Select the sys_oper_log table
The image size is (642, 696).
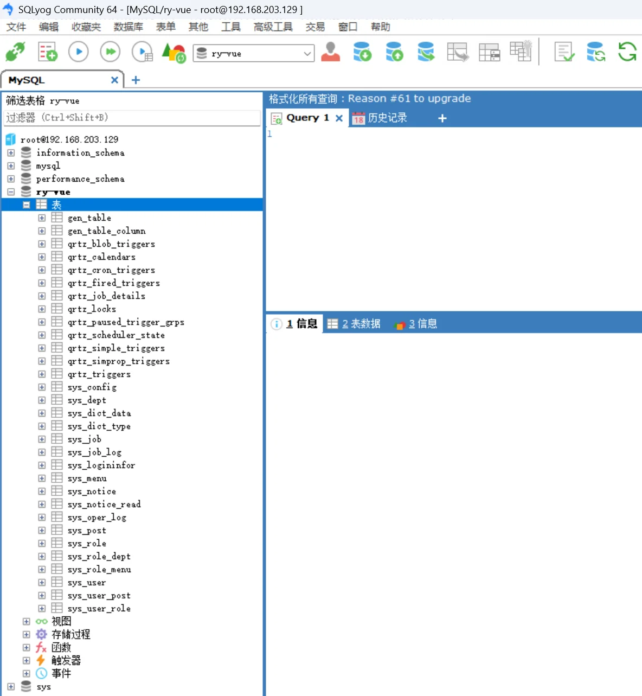click(97, 518)
